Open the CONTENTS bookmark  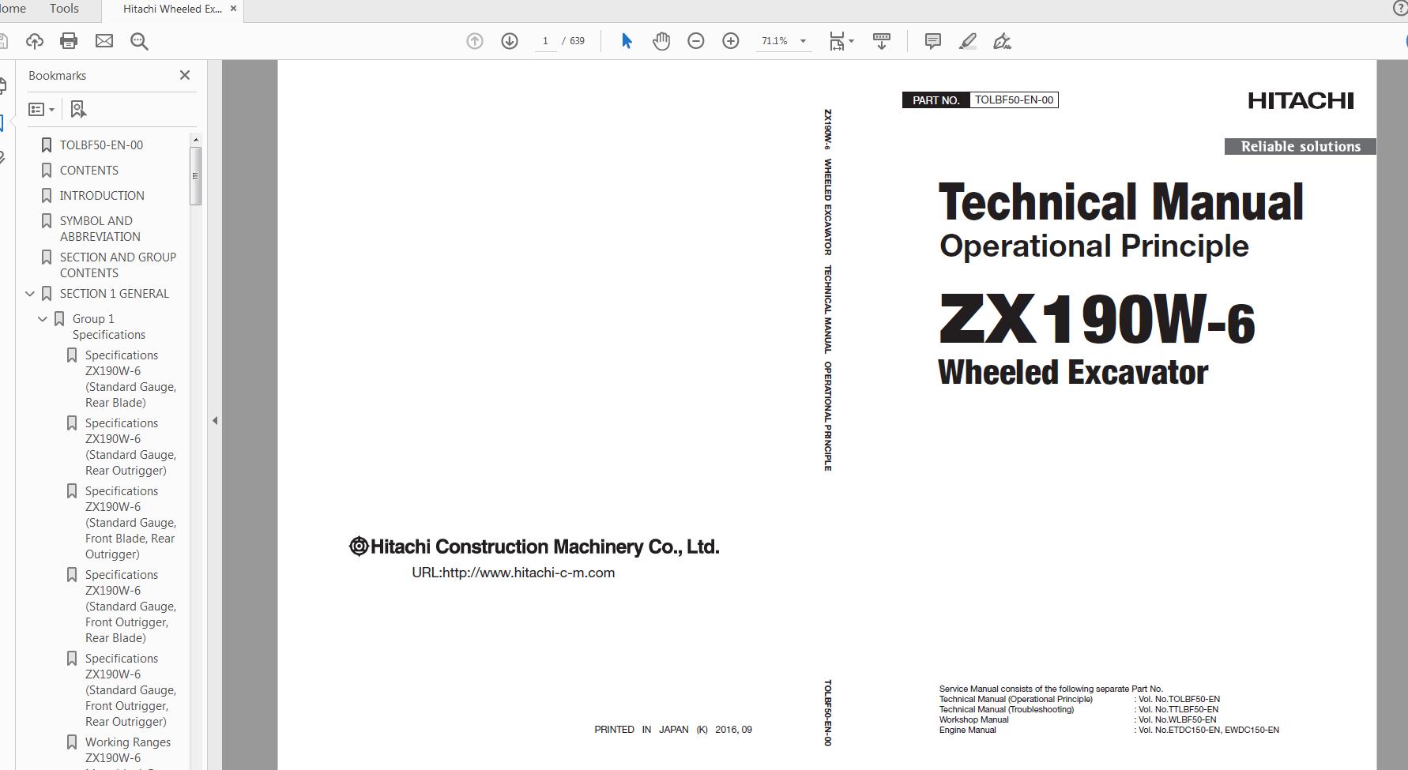pos(89,171)
